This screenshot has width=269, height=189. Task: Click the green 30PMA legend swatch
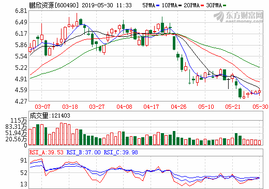pos(225,6)
